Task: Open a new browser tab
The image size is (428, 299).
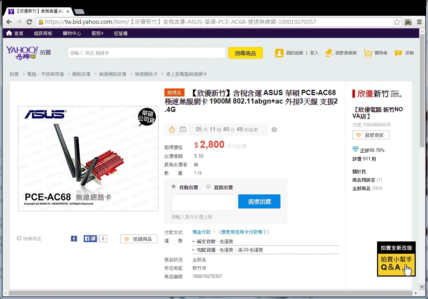Action: tap(79, 12)
